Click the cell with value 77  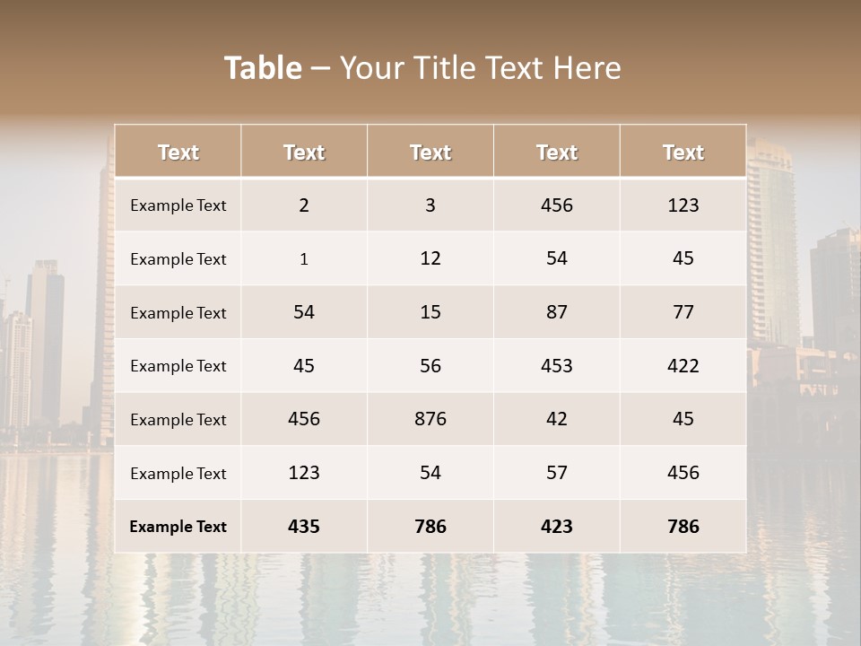(x=683, y=312)
